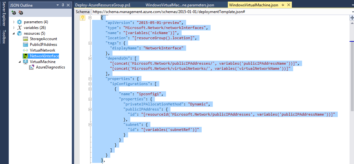
Task: Click the VirtualMachine monitor icon
Action: click(25, 61)
